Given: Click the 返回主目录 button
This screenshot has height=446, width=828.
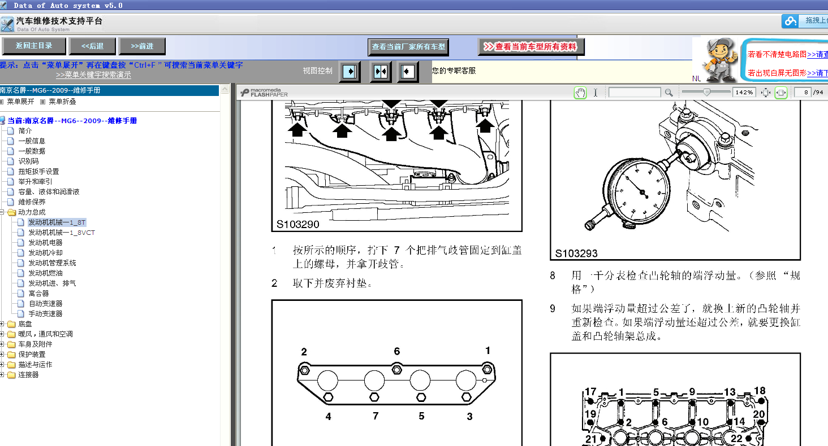Looking at the screenshot, I should [x=34, y=46].
